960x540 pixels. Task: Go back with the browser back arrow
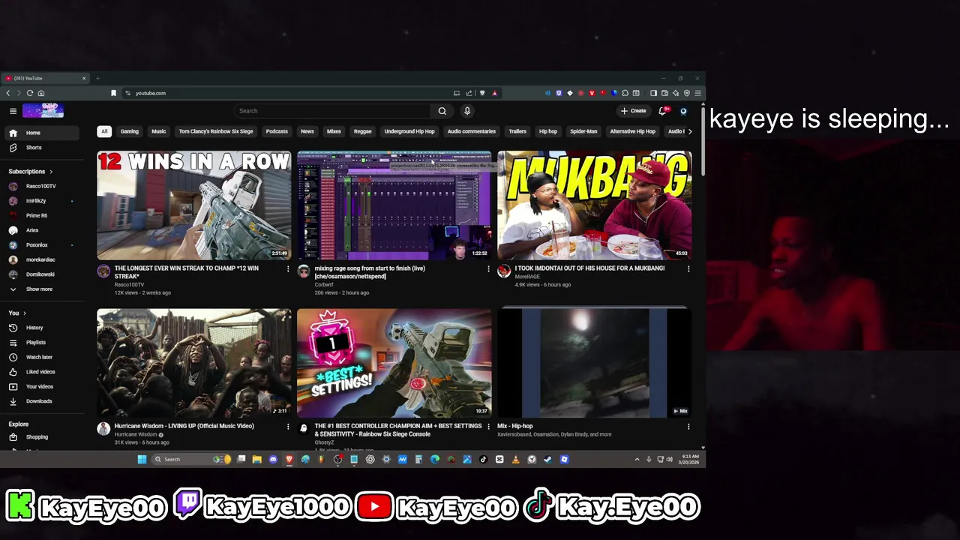click(x=8, y=93)
